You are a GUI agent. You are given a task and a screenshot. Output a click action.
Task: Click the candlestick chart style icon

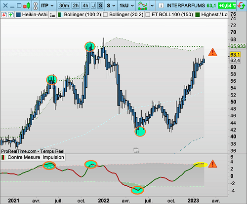click(27, 6)
